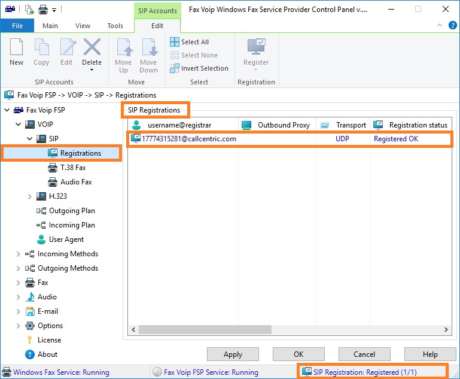The height and width of the screenshot is (379, 460).
Task: Click the username@registrar column header
Action: coord(184,125)
